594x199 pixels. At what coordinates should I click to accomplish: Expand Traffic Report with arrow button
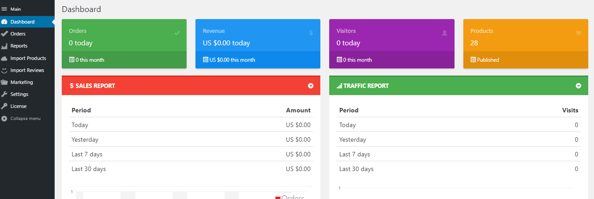[x=578, y=86]
